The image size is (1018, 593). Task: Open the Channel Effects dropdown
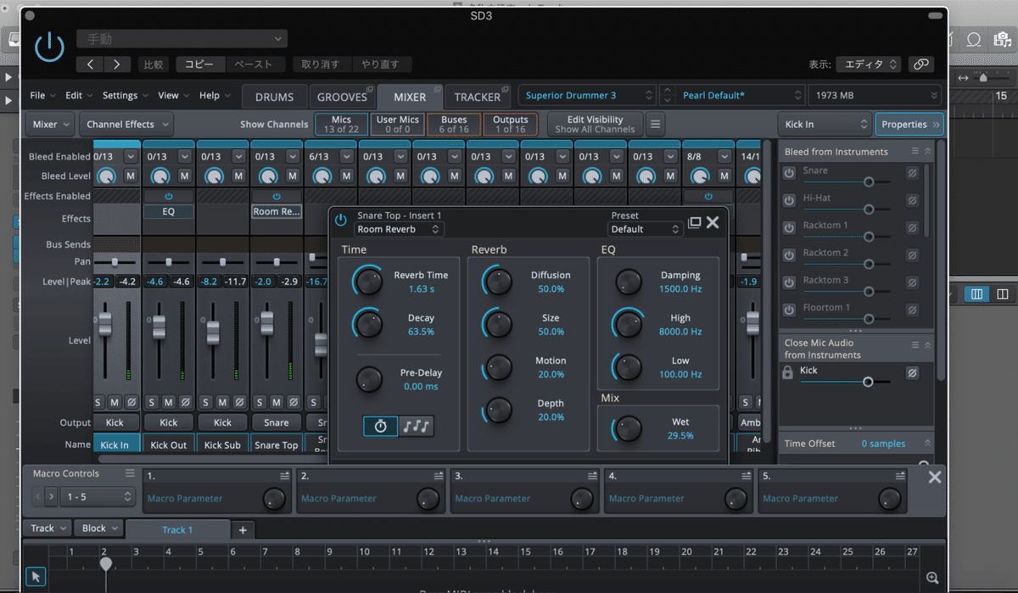[127, 125]
